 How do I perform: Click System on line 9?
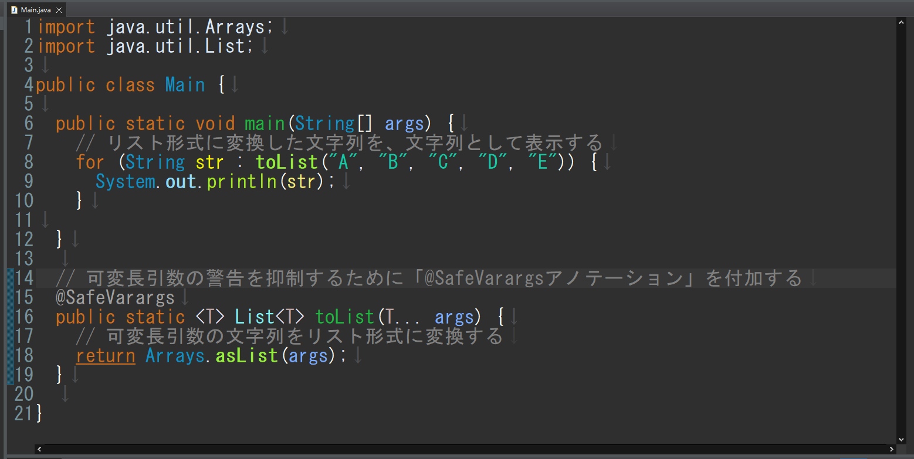pyautogui.click(x=126, y=181)
